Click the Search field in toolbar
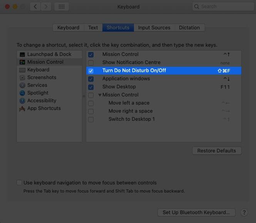The width and height of the screenshot is (256, 223). coord(223,7)
